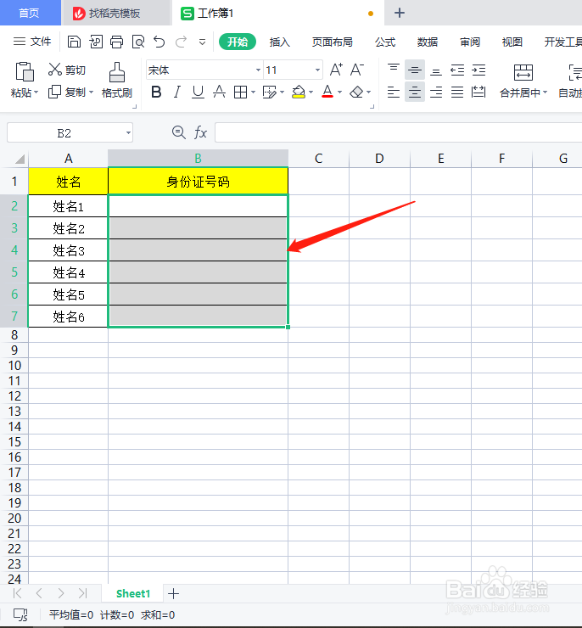Copy selection with 复制
582x628 pixels.
[67, 93]
